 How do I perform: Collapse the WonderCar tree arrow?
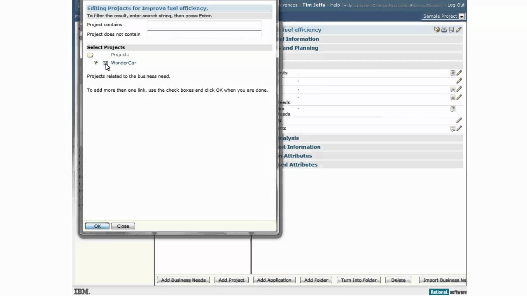[x=96, y=63]
